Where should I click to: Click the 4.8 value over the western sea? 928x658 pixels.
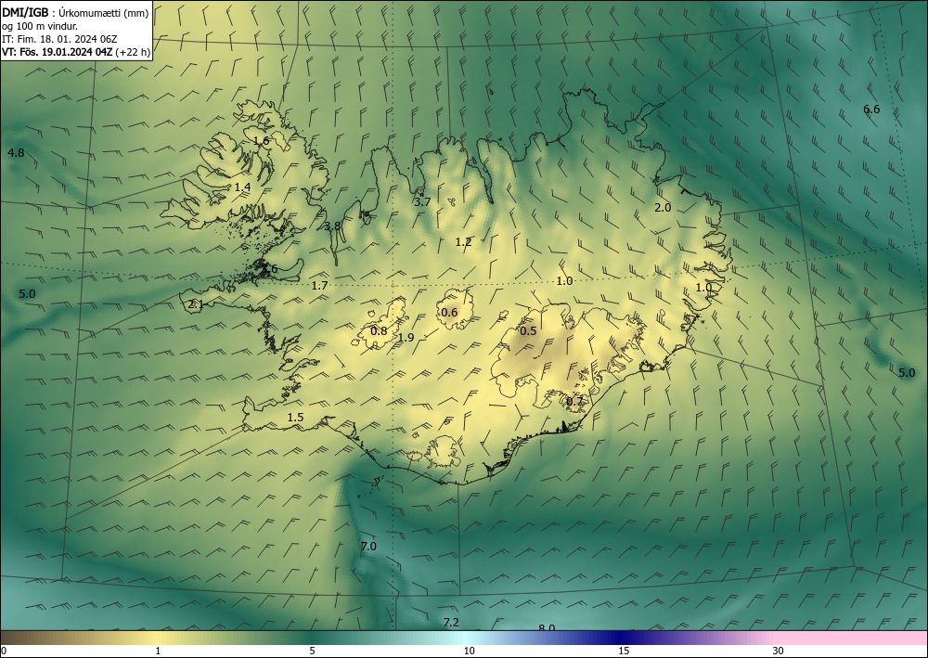16,152
